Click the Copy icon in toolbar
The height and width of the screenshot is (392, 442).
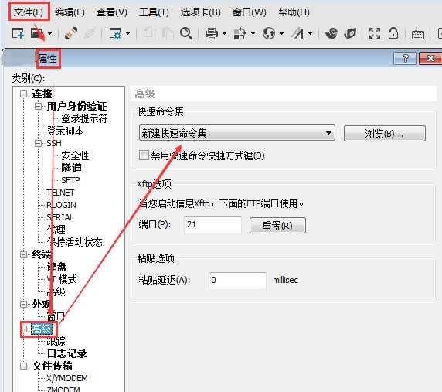(x=149, y=33)
